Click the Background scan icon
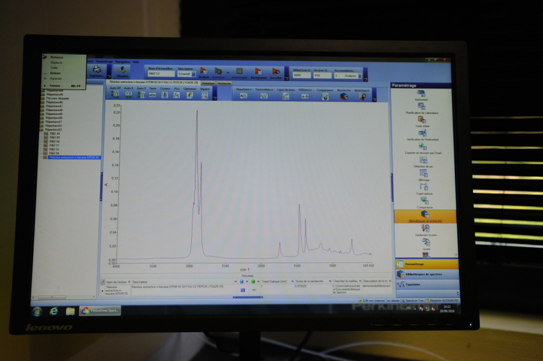The image size is (543, 361). pos(258,71)
